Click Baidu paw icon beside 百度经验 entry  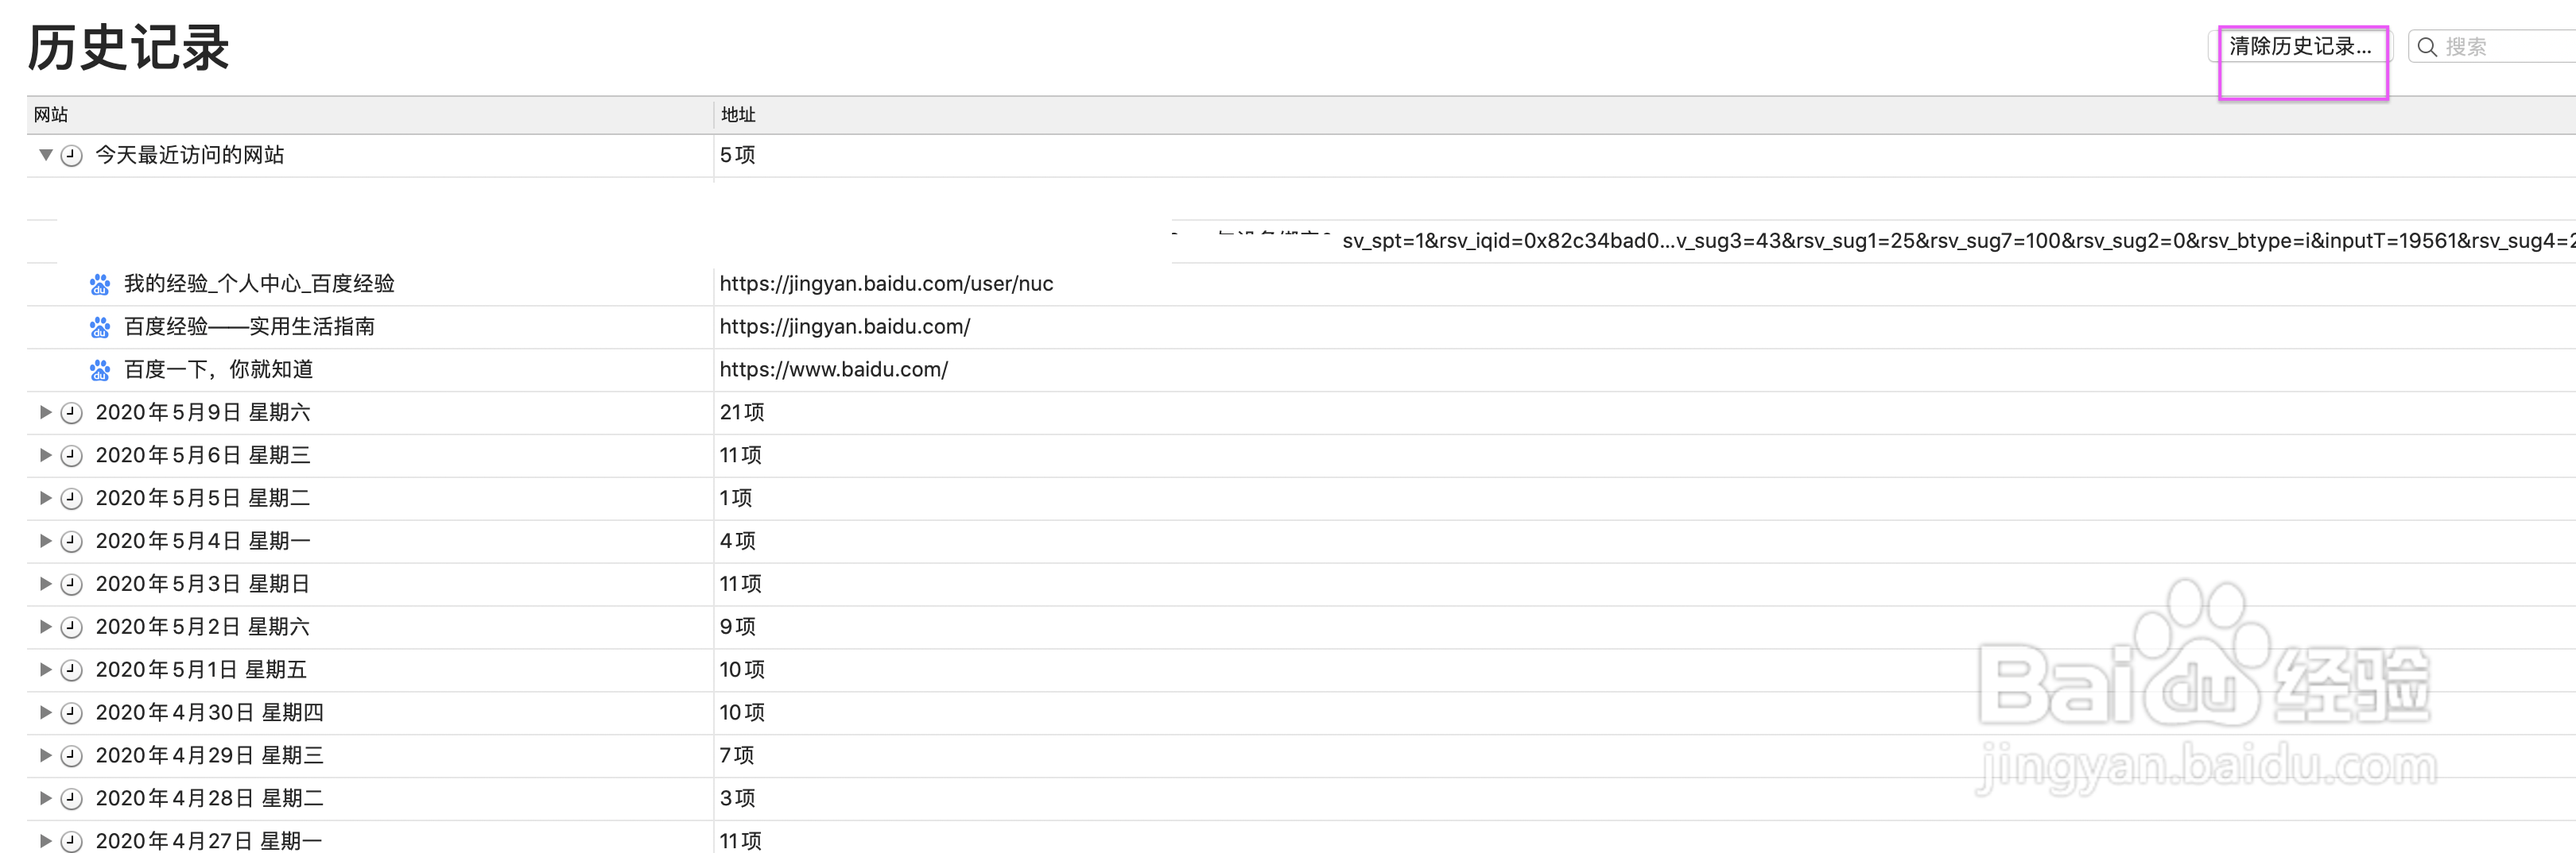point(100,327)
